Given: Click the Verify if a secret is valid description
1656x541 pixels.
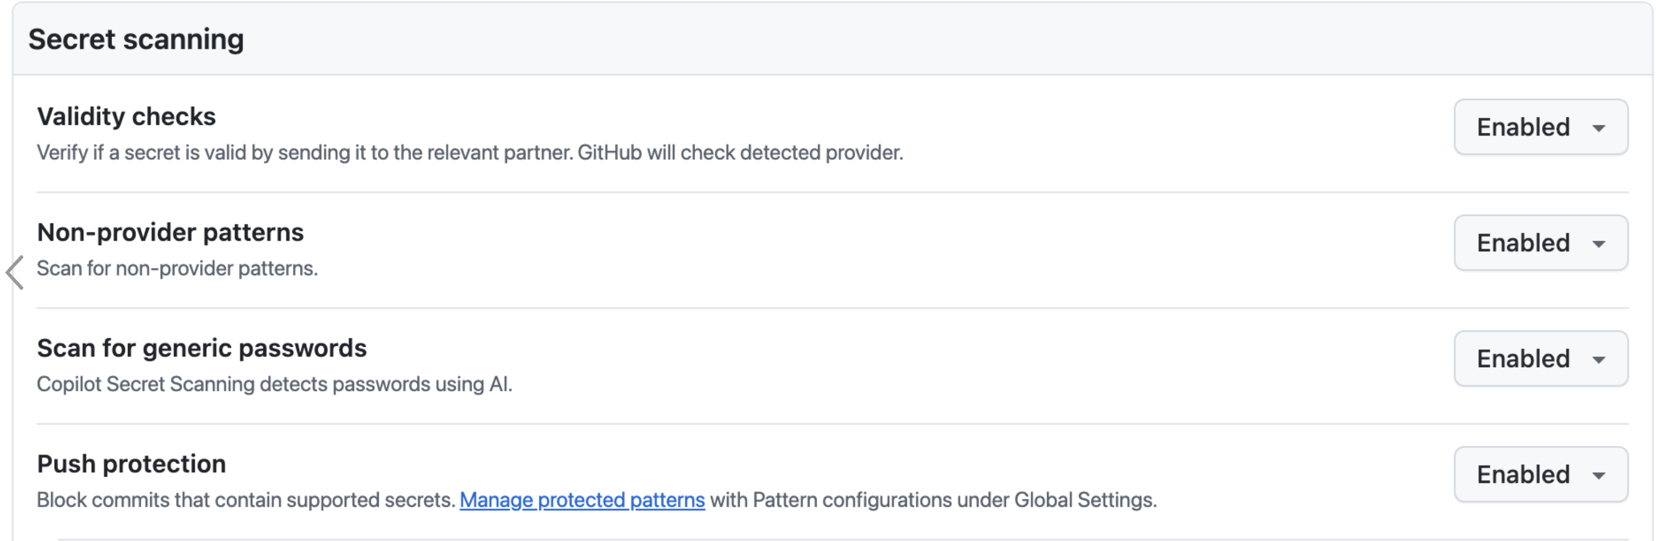Looking at the screenshot, I should coord(470,152).
